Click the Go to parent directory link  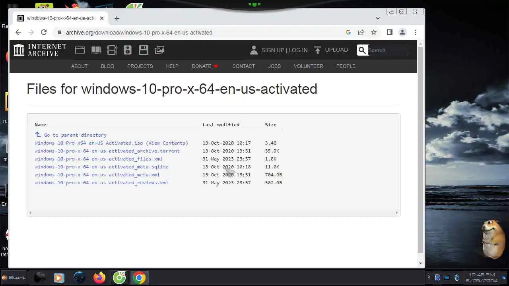75,135
